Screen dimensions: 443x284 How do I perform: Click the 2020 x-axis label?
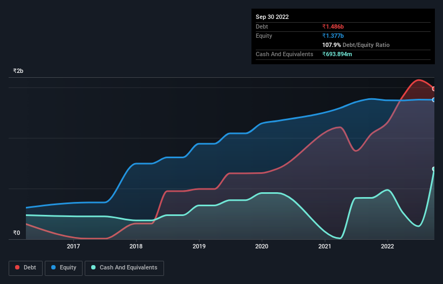(x=262, y=246)
